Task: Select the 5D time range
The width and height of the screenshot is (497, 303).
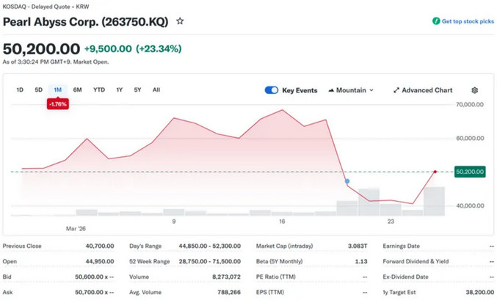Action: point(38,90)
